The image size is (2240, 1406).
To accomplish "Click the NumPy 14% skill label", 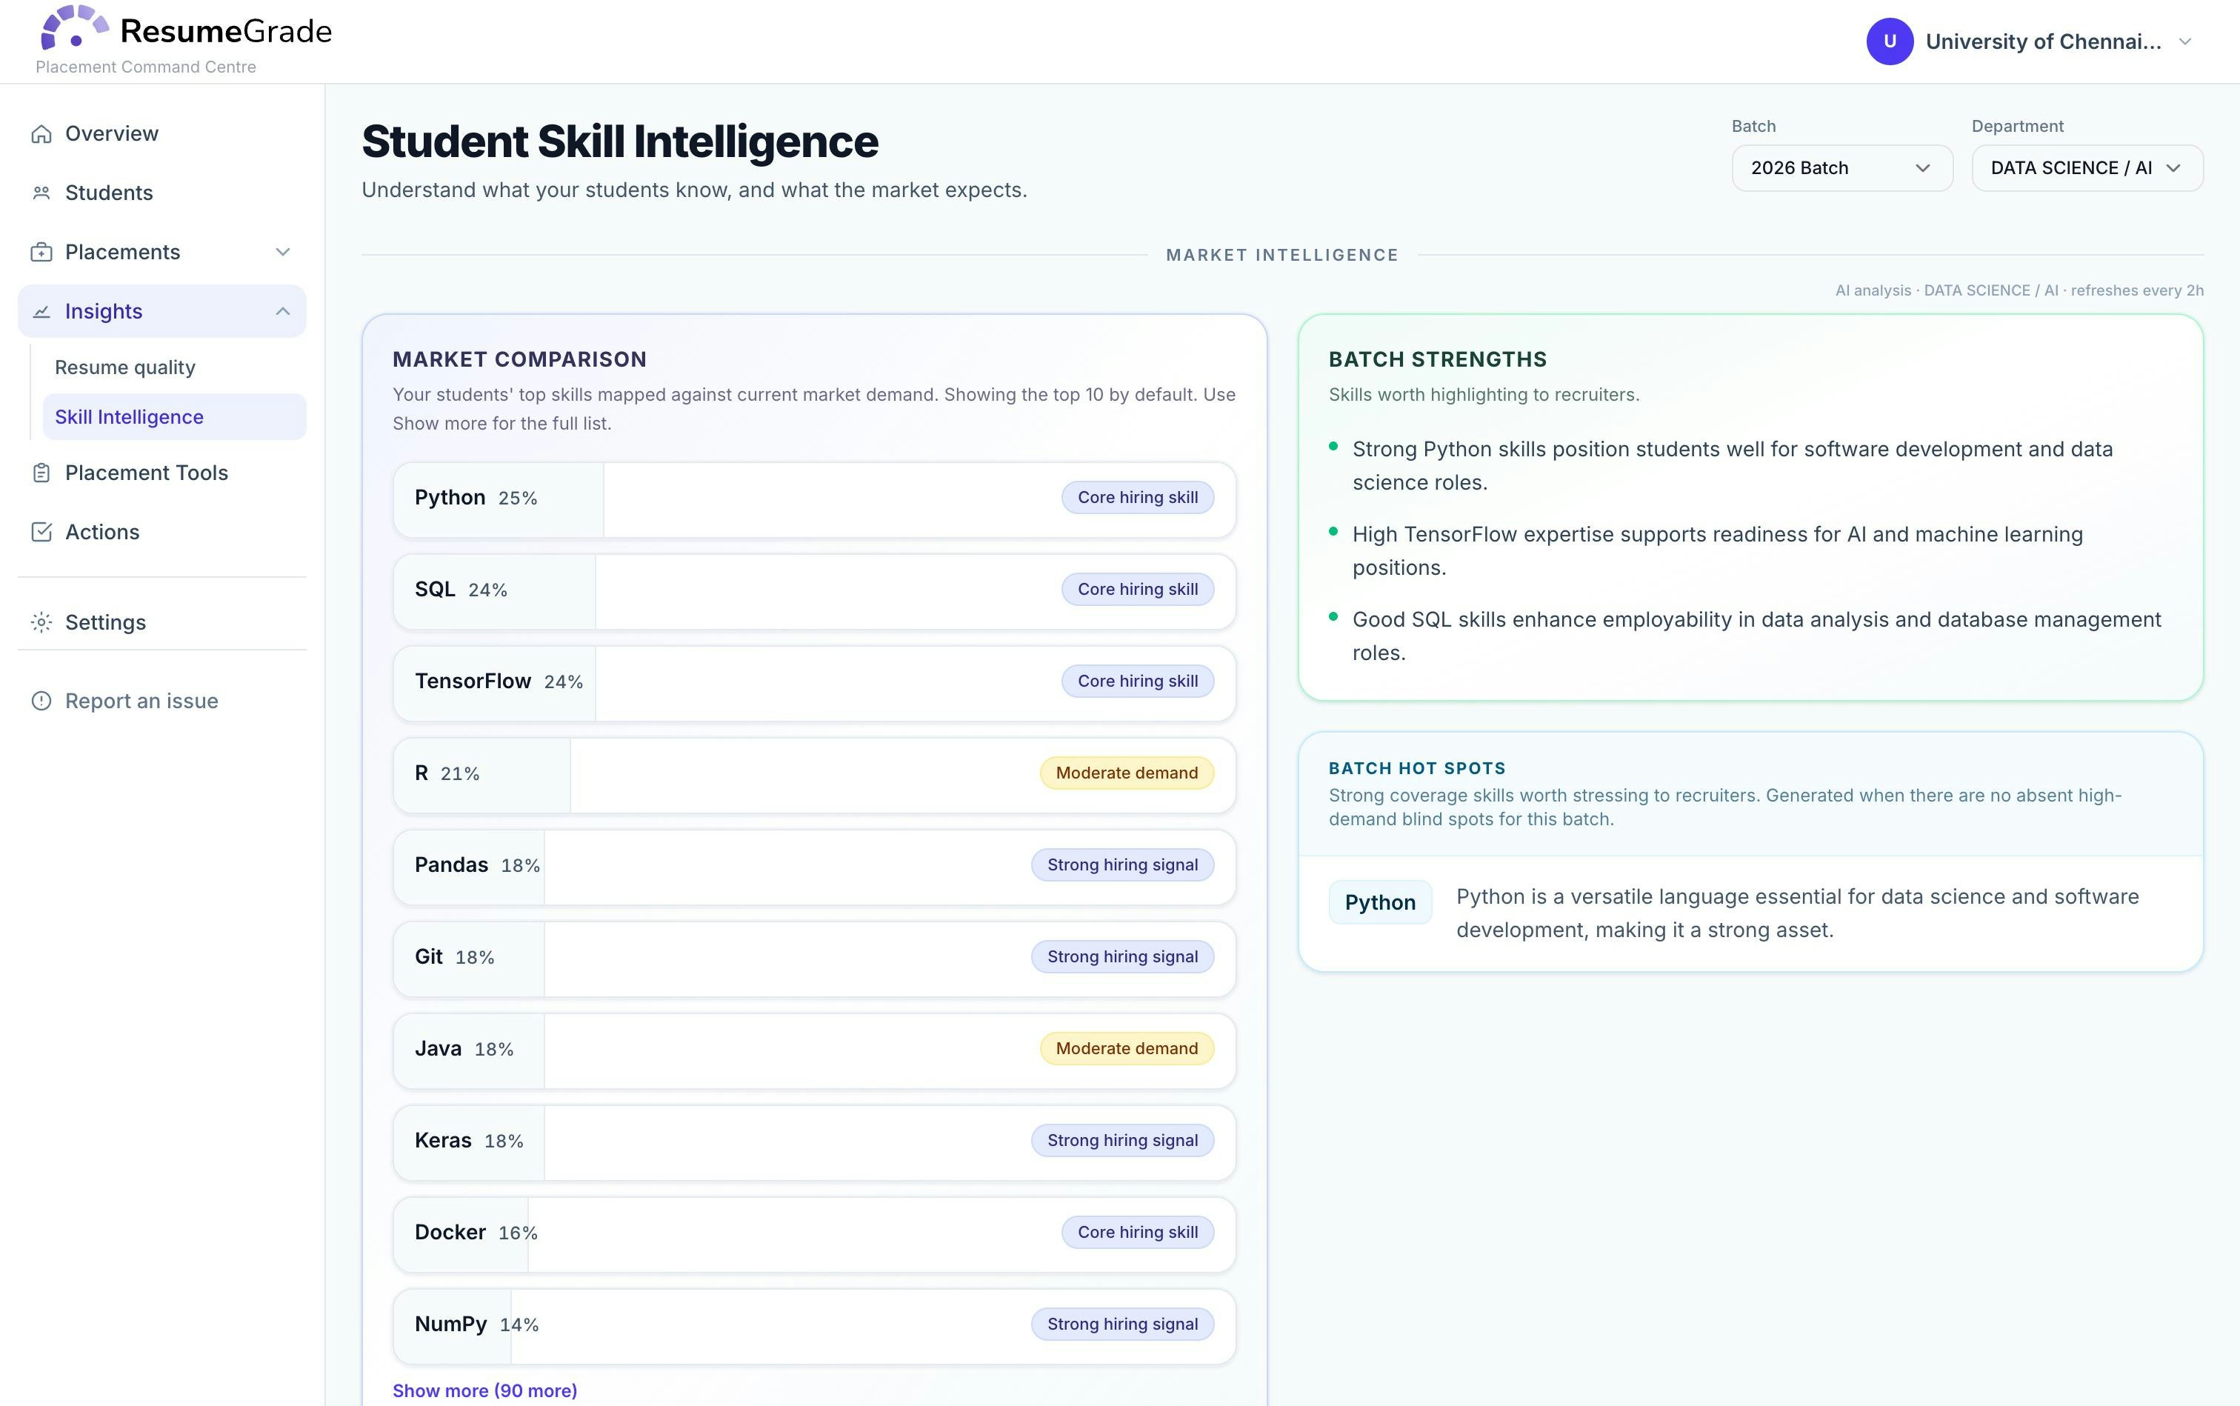I will click(x=477, y=1325).
